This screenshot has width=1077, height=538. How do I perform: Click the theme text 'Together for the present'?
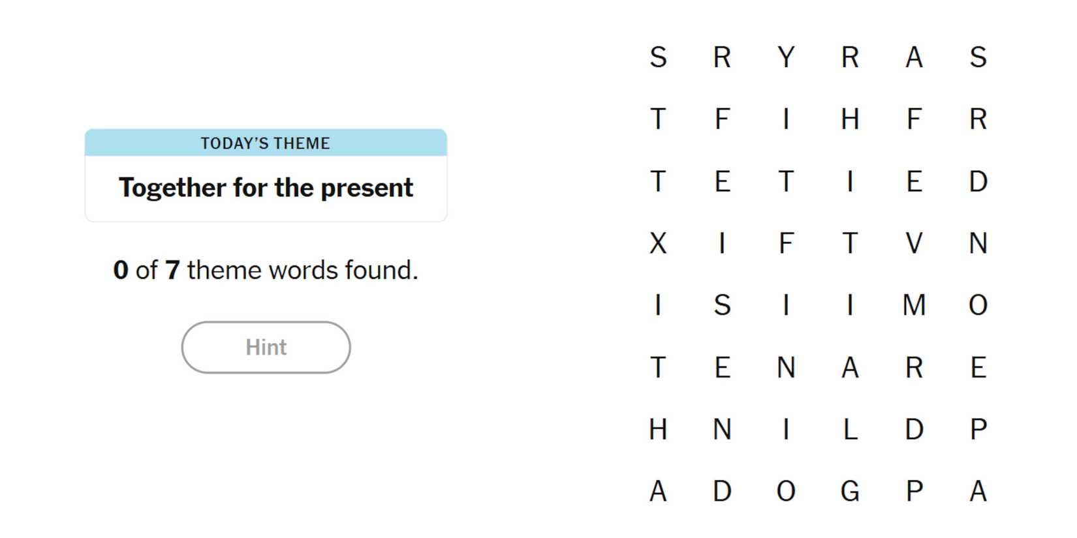pyautogui.click(x=266, y=188)
